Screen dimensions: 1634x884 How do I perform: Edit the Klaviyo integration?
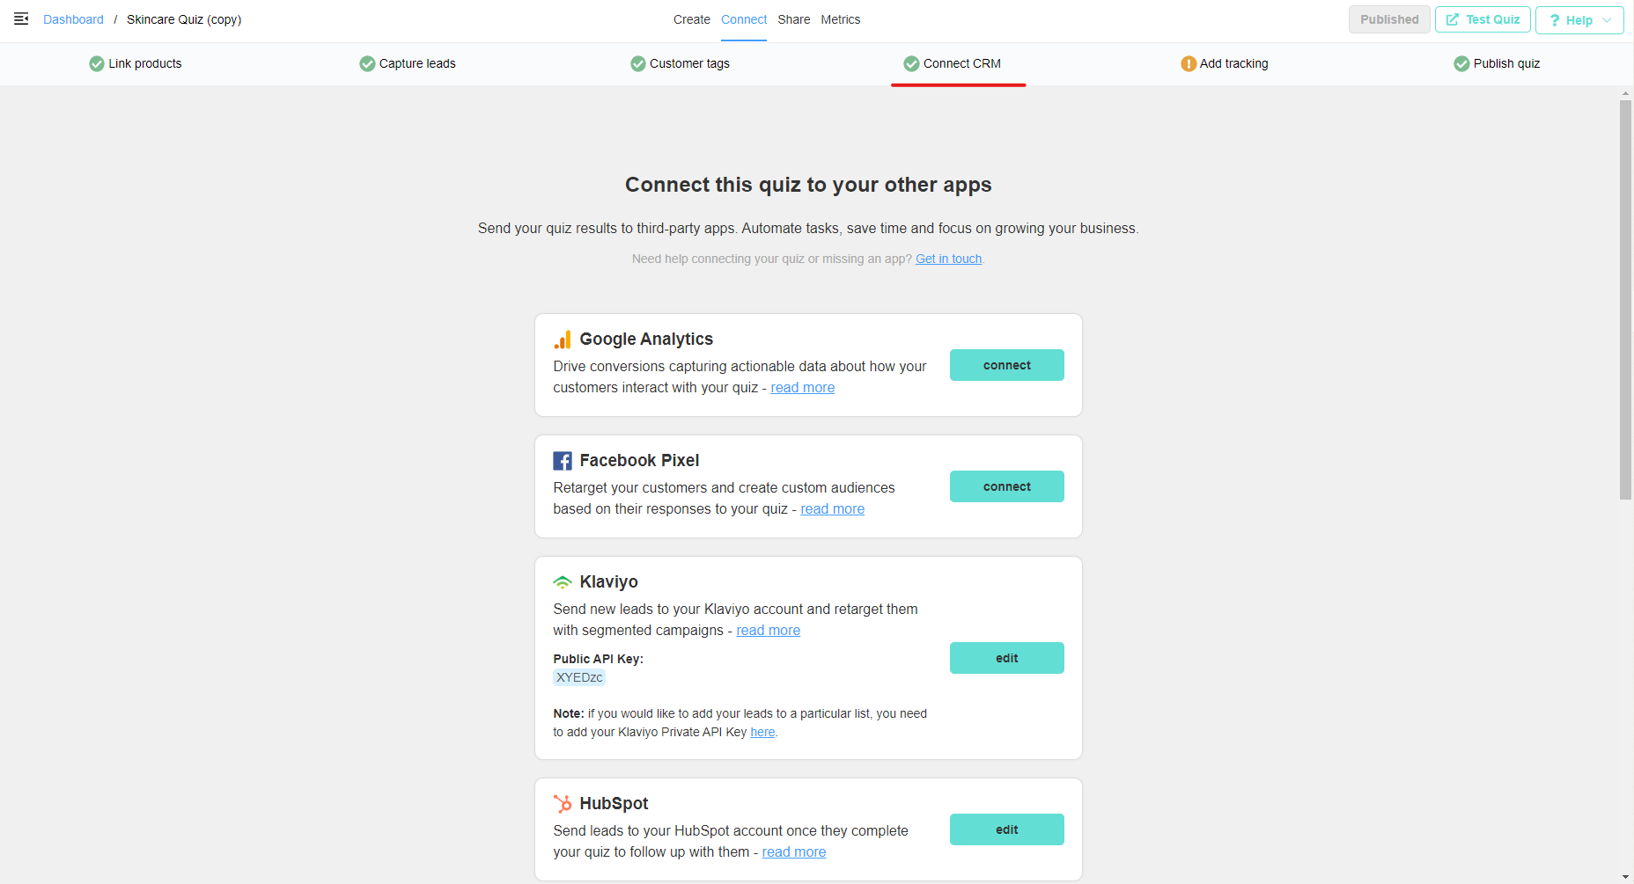point(1006,658)
